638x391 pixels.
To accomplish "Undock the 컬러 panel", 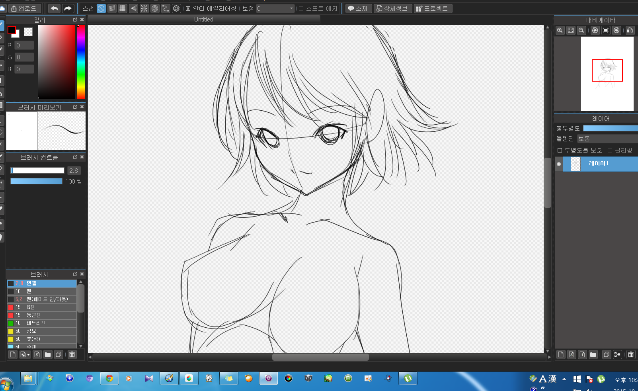I will [x=75, y=20].
